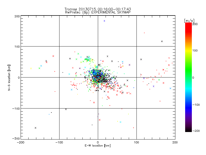The height and width of the screenshot is (155, 206).
Task: Click the 'E-W location [km]' axis label
Action: pos(98,146)
